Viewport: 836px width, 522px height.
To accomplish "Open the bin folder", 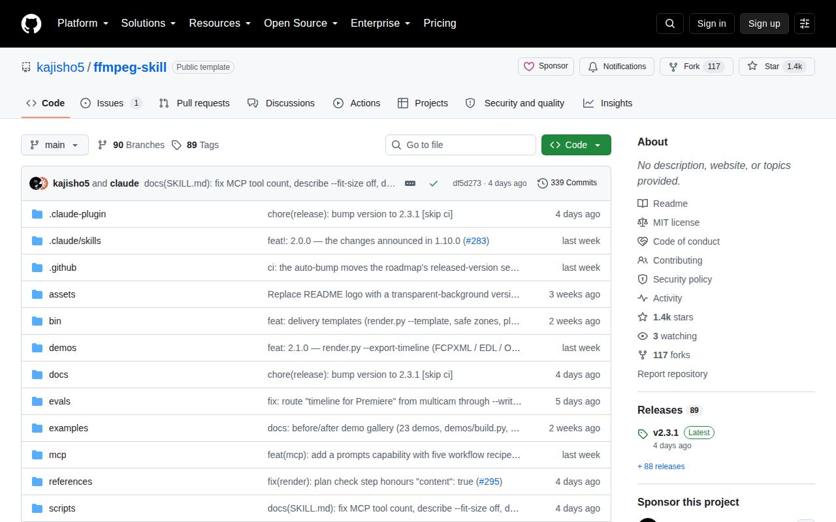I will pos(55,321).
